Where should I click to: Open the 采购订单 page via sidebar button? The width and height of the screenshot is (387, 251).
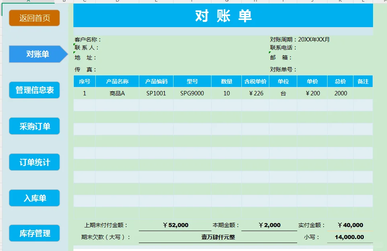34,126
